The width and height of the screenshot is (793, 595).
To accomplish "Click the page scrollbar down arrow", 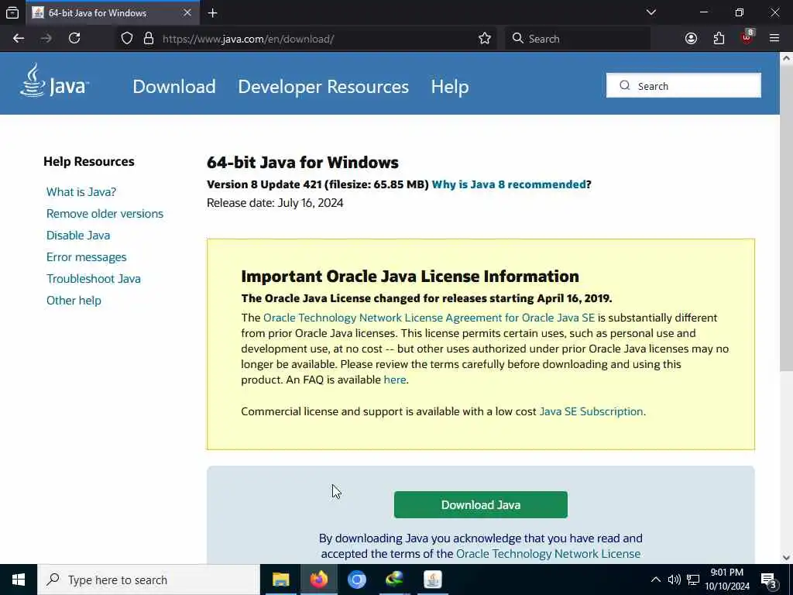I will click(x=786, y=558).
